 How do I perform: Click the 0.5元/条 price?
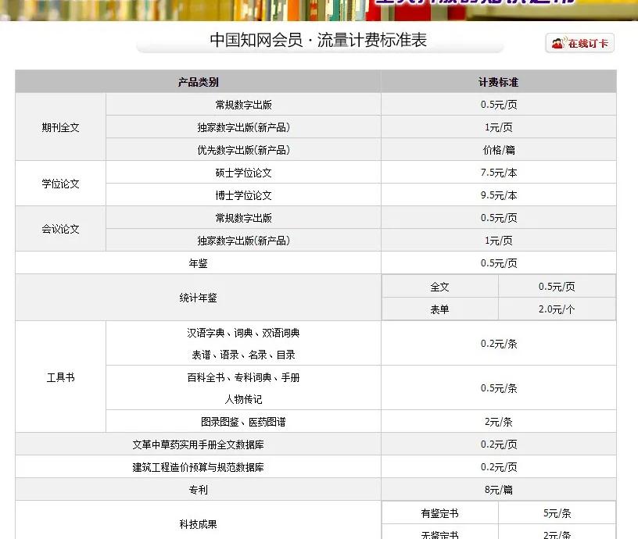click(499, 388)
